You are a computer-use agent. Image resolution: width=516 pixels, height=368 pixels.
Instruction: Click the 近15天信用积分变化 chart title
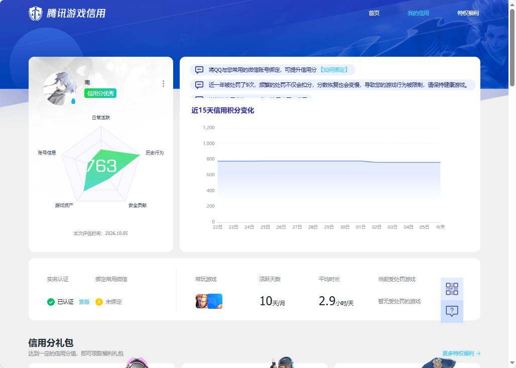(223, 110)
